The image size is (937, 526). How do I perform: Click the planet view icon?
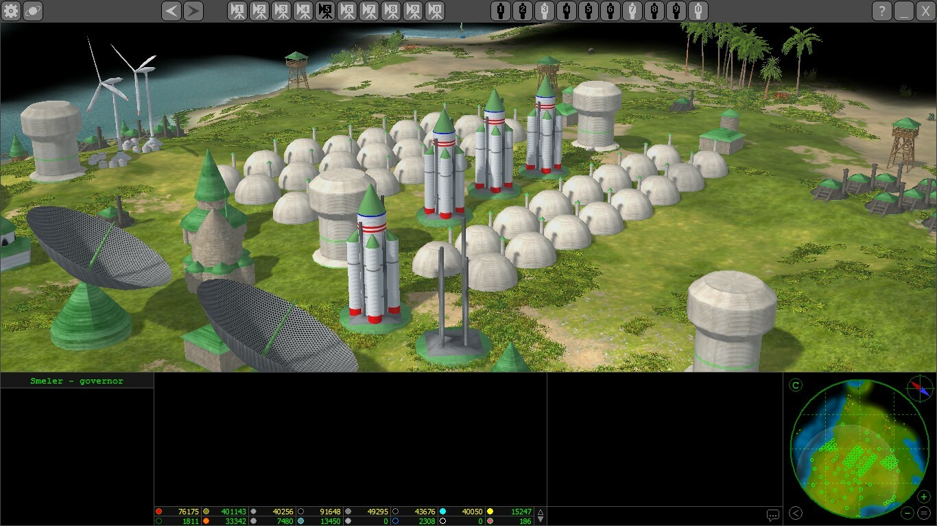pyautogui.click(x=33, y=11)
